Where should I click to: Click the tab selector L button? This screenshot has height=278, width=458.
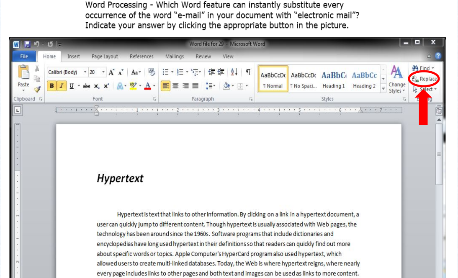18,111
